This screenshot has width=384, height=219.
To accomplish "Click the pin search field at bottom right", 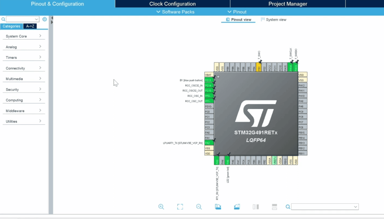I will pyautogui.click(x=324, y=206).
